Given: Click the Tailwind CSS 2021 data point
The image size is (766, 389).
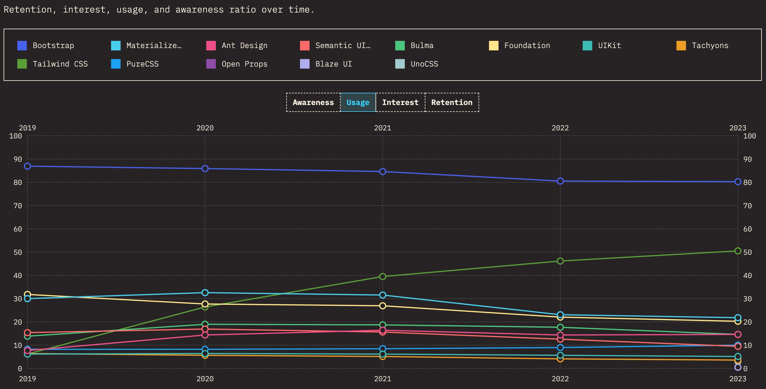Looking at the screenshot, I should pyautogui.click(x=383, y=277).
